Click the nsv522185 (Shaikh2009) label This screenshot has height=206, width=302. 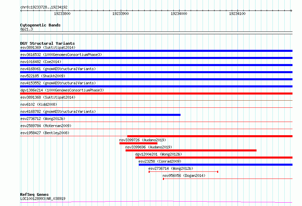(x=43, y=76)
